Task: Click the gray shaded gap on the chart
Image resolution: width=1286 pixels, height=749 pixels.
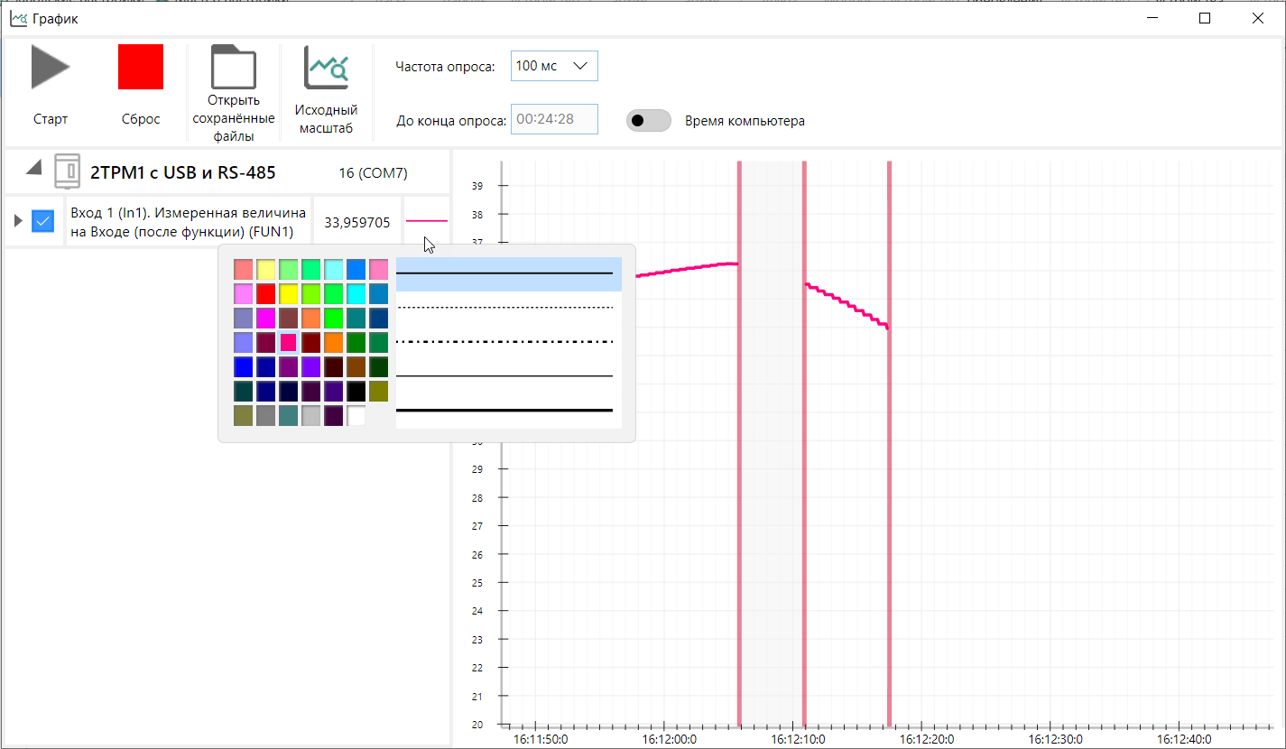Action: pos(772,442)
